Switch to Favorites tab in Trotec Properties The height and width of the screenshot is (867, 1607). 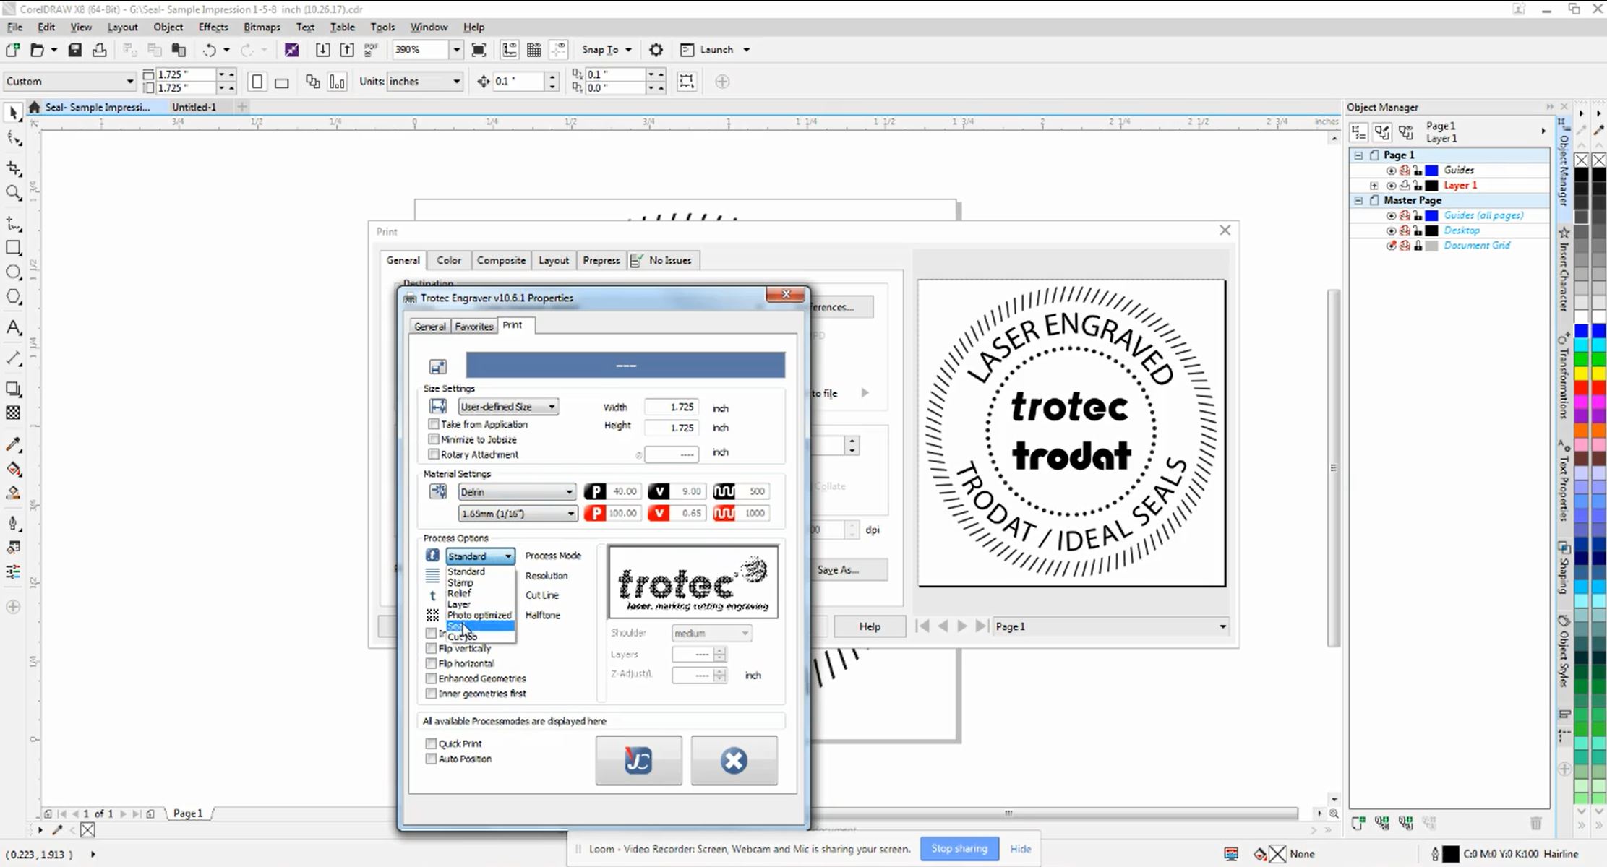(474, 327)
